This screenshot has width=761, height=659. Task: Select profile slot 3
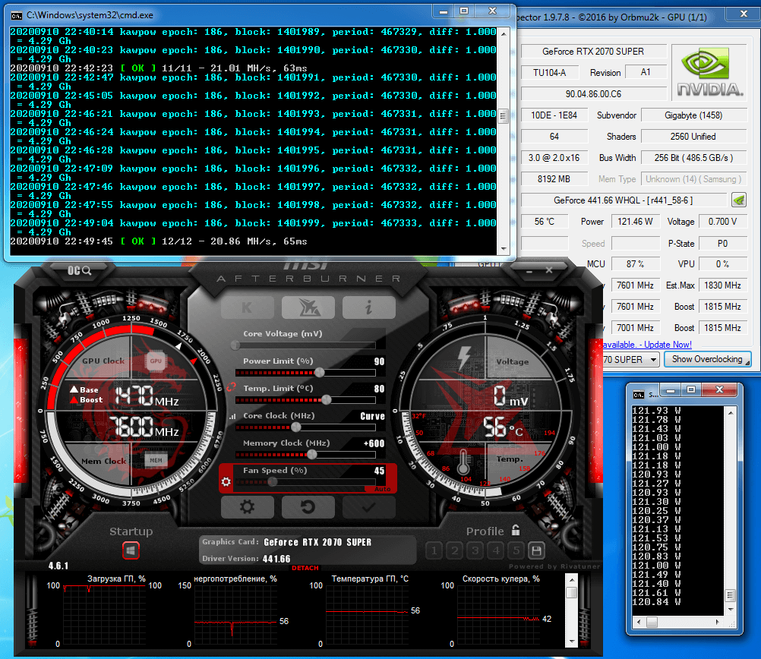475,550
